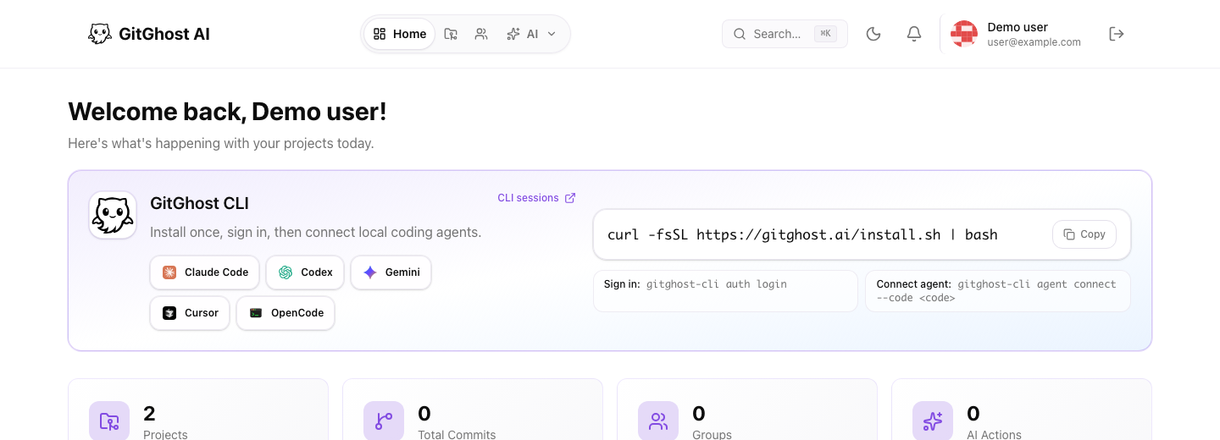Screen dimensions: 1220x440
Task: Copy the curl install command
Action: tap(1084, 234)
